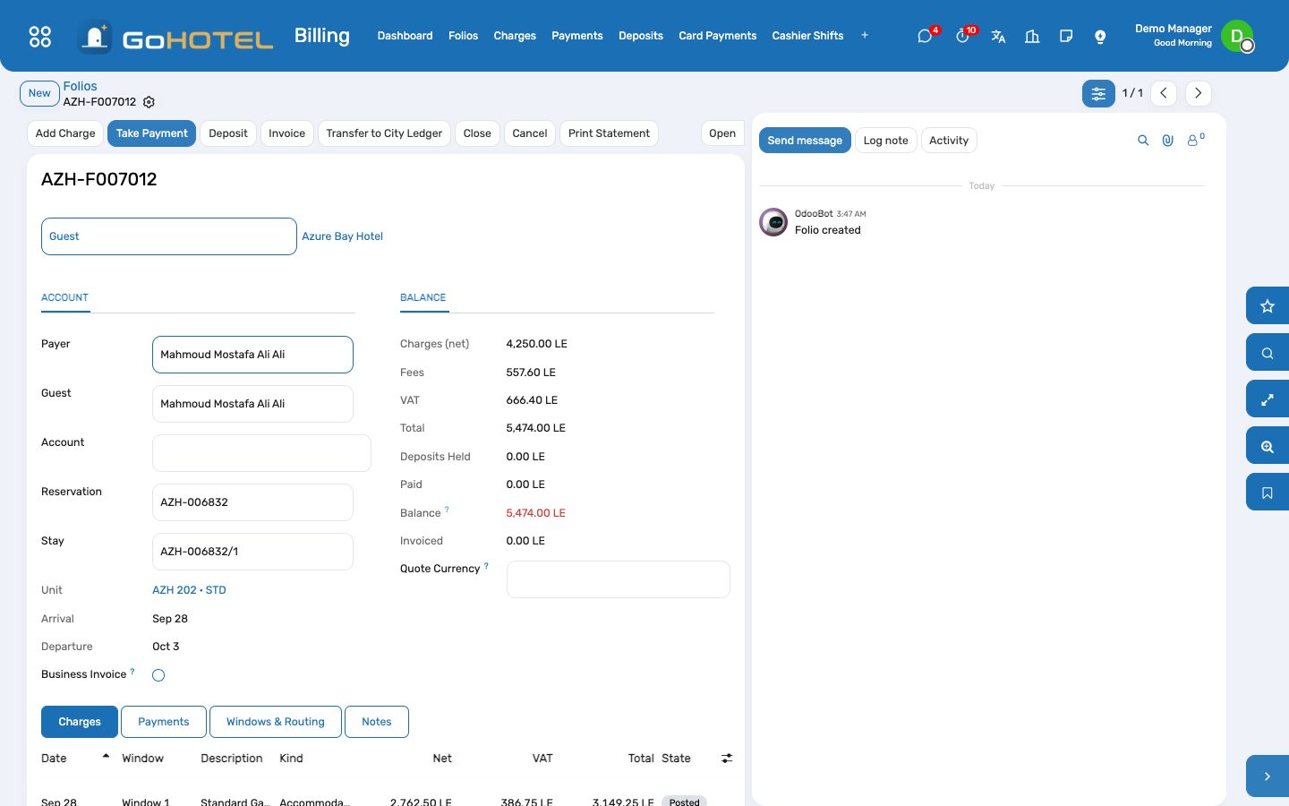The height and width of the screenshot is (806, 1289).
Task: Click the star favorites side button
Action: click(1268, 306)
